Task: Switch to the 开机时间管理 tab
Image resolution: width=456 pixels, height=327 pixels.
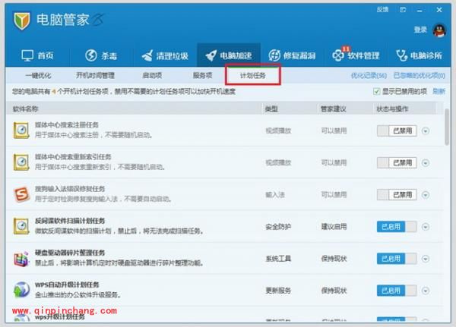Action: pyautogui.click(x=95, y=76)
